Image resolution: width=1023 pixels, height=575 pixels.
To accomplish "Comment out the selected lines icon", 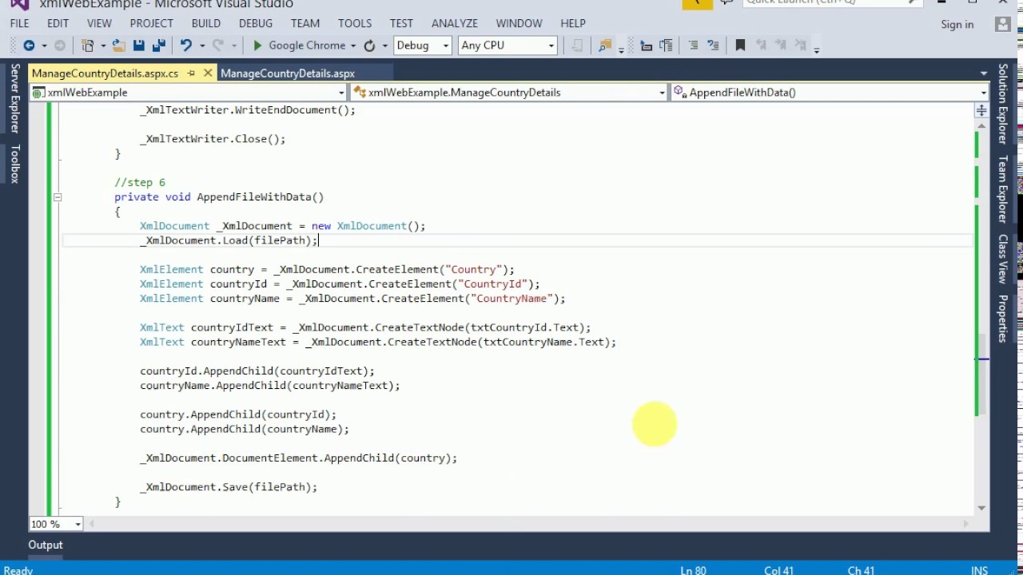I will click(x=693, y=46).
